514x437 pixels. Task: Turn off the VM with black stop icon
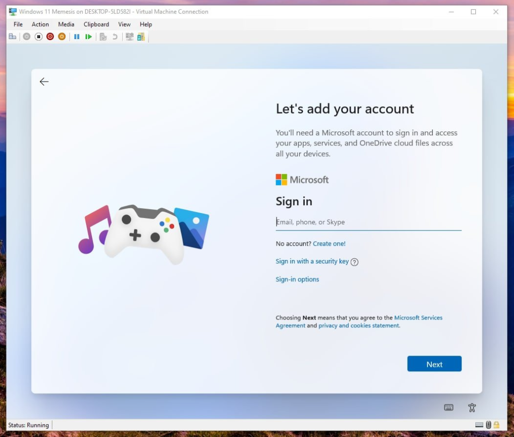point(39,37)
